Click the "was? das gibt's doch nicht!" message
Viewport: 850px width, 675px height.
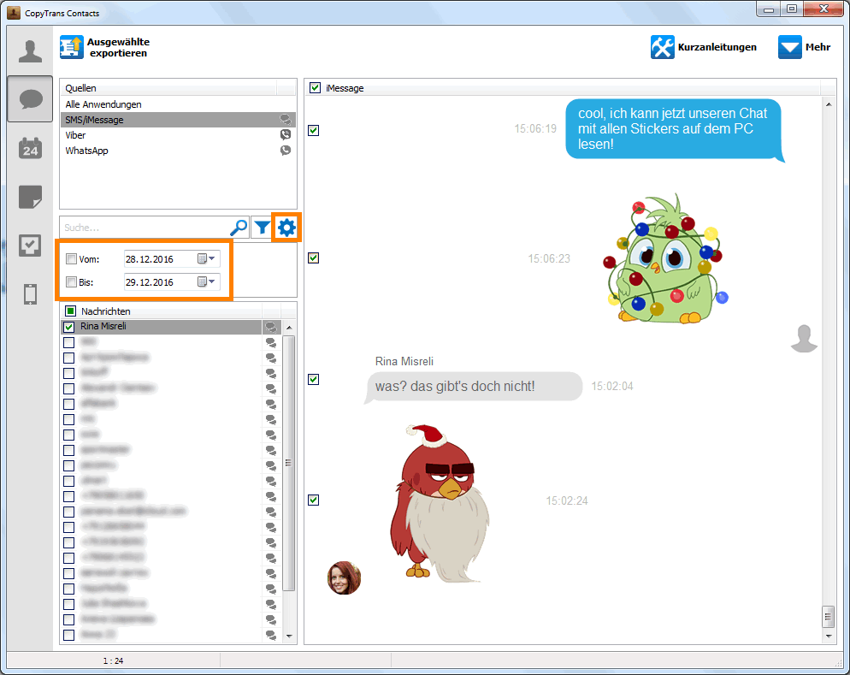[x=473, y=387]
